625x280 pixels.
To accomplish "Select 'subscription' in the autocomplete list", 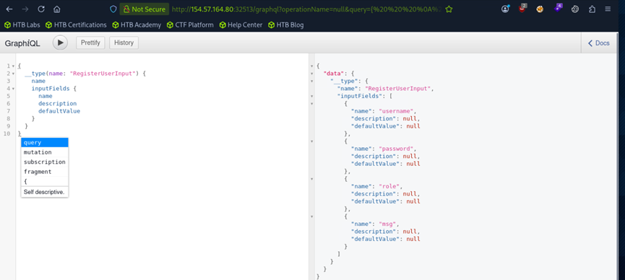I will [45, 162].
